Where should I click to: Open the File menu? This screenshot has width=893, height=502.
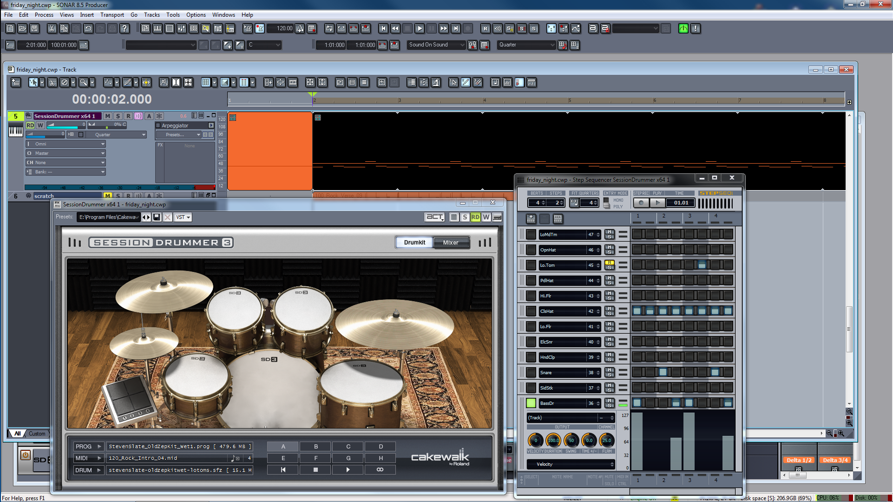[8, 15]
